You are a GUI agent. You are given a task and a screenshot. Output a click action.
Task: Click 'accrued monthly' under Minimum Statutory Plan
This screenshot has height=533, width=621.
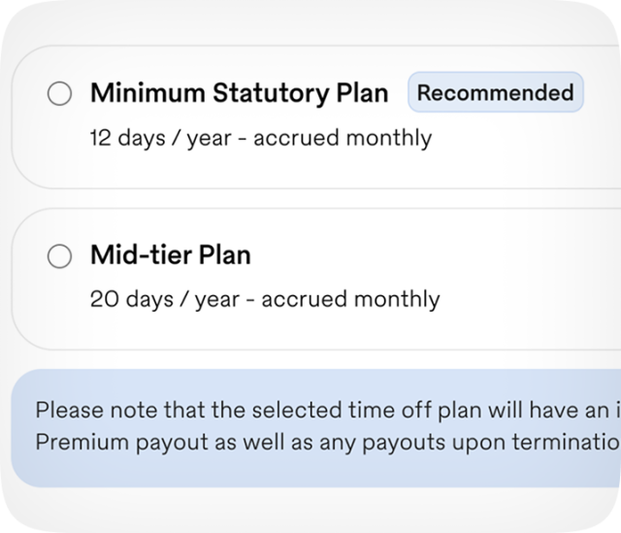[342, 138]
